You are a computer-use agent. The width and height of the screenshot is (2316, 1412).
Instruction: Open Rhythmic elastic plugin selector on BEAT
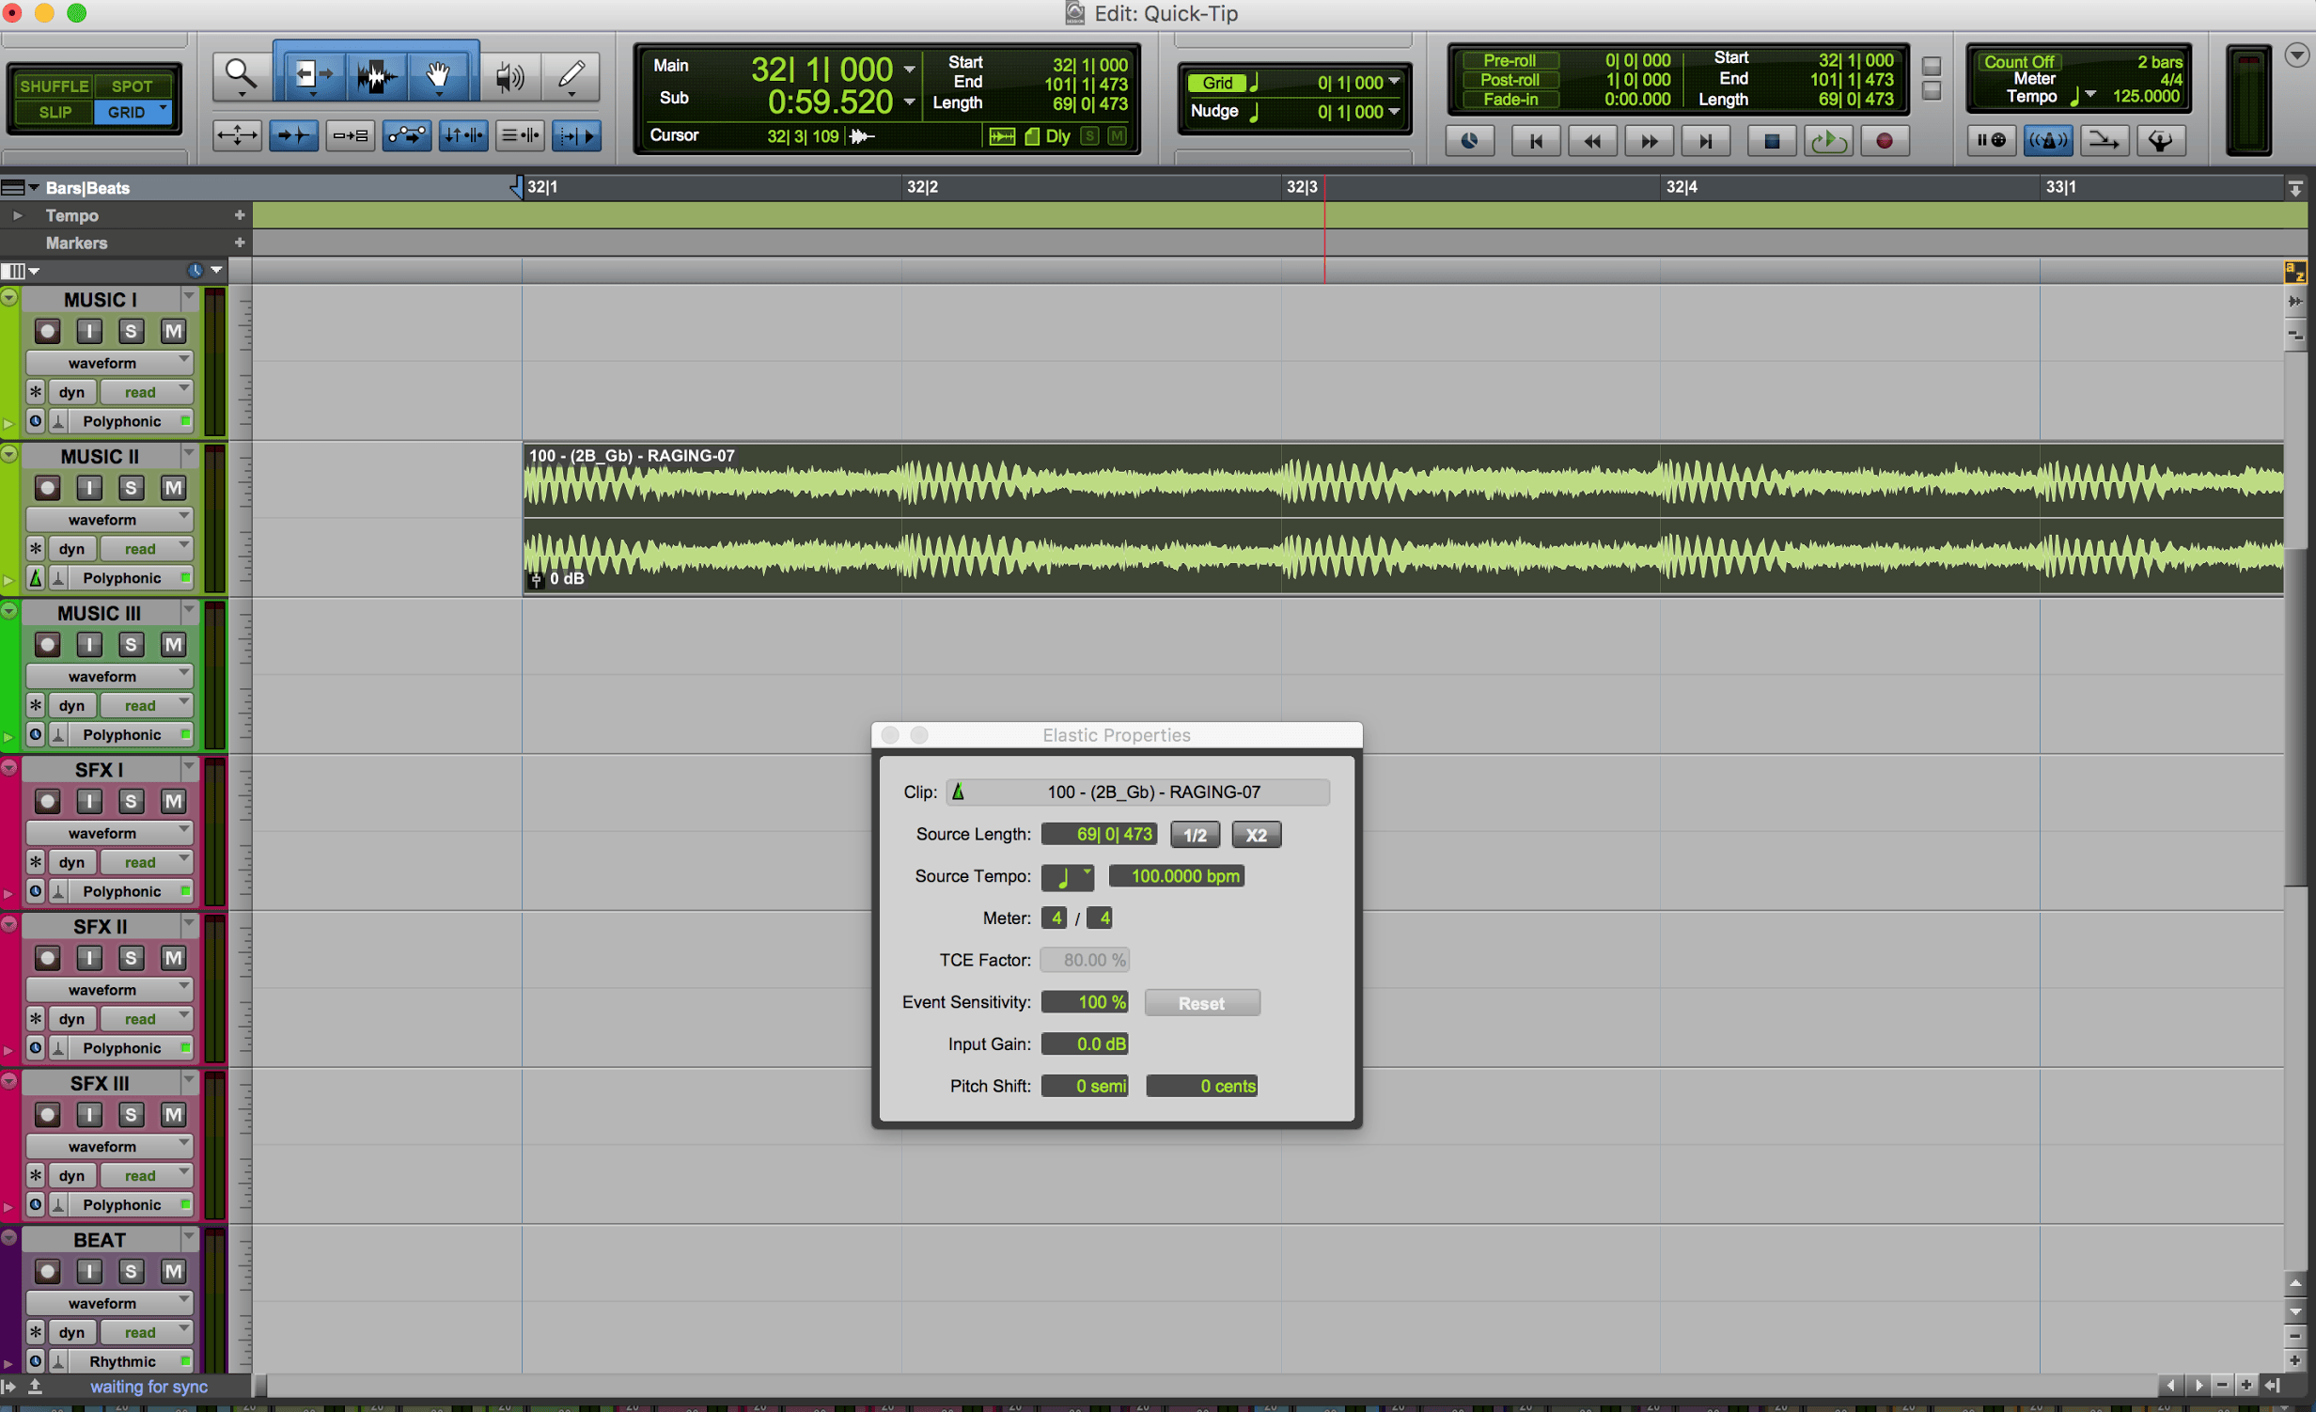click(130, 1361)
